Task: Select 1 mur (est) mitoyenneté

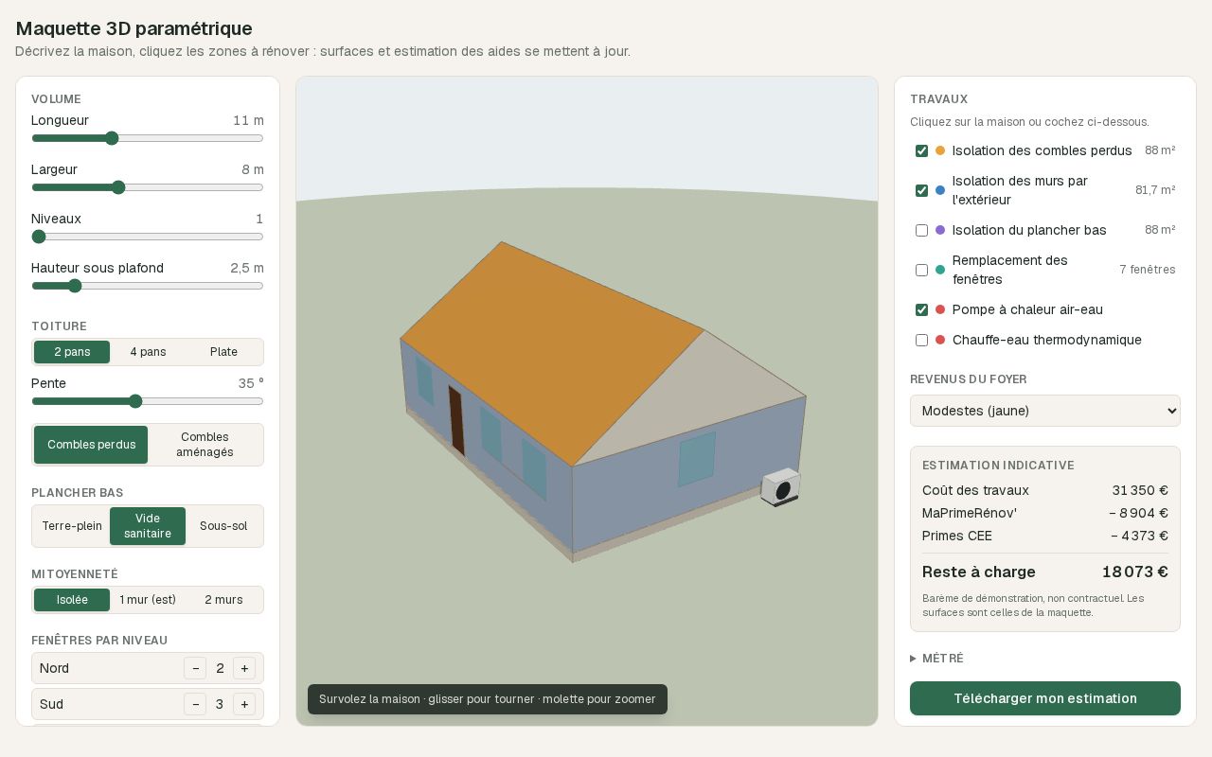Action: point(148,600)
